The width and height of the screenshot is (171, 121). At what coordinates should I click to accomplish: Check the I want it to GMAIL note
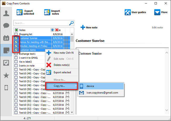16,58
